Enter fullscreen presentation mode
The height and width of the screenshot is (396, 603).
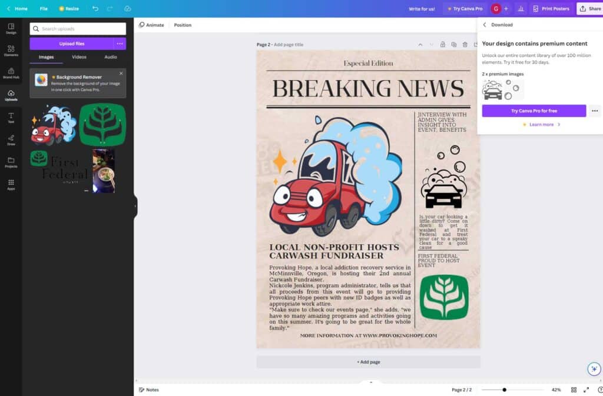586,390
